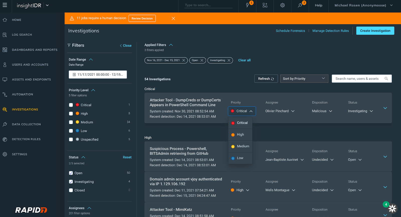Image resolution: width=401 pixels, height=217 pixels.
Task: Collapse the Priority Level filter section
Action: click(93, 90)
